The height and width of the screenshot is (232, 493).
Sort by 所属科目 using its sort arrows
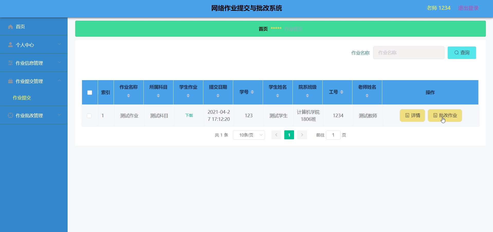pyautogui.click(x=158, y=96)
